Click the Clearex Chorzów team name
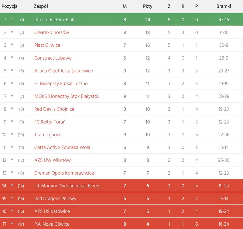This screenshot has width=243, height=229. (52, 32)
